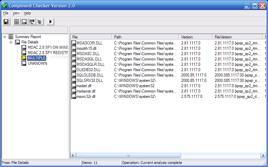Viewport: 268px width, 167px height.
Task: Select Summary Report in the tree
Action: click(x=28, y=37)
